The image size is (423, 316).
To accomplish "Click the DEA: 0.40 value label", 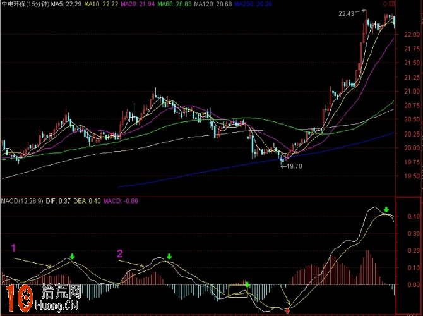I will click(87, 201).
